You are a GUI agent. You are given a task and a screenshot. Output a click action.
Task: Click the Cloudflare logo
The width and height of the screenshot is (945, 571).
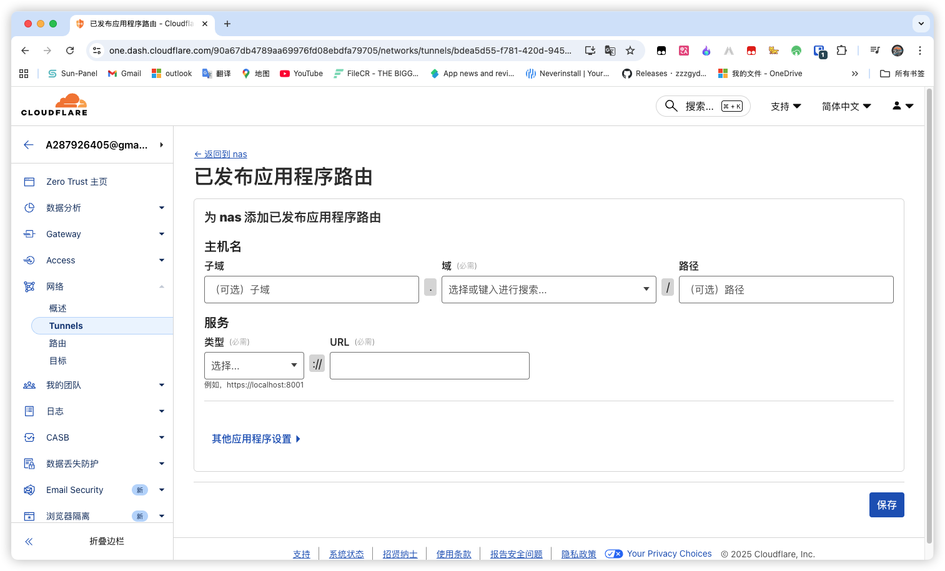[x=54, y=105]
